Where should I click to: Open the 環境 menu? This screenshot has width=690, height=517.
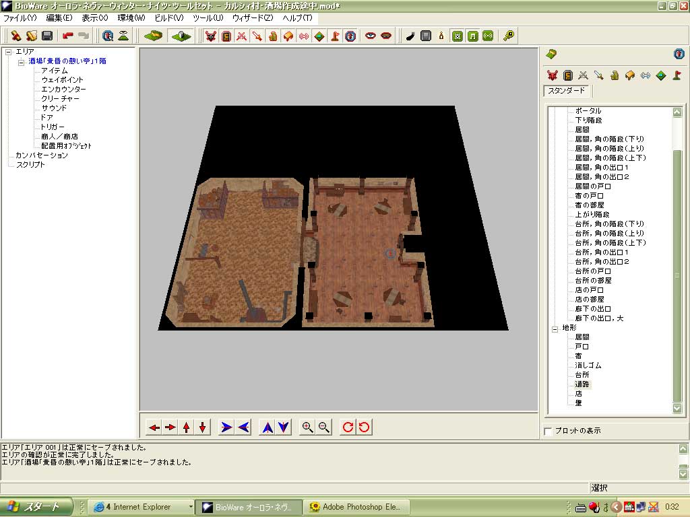coord(131,18)
